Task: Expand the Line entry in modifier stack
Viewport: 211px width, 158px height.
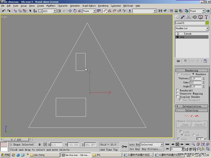Action: click(x=177, y=37)
